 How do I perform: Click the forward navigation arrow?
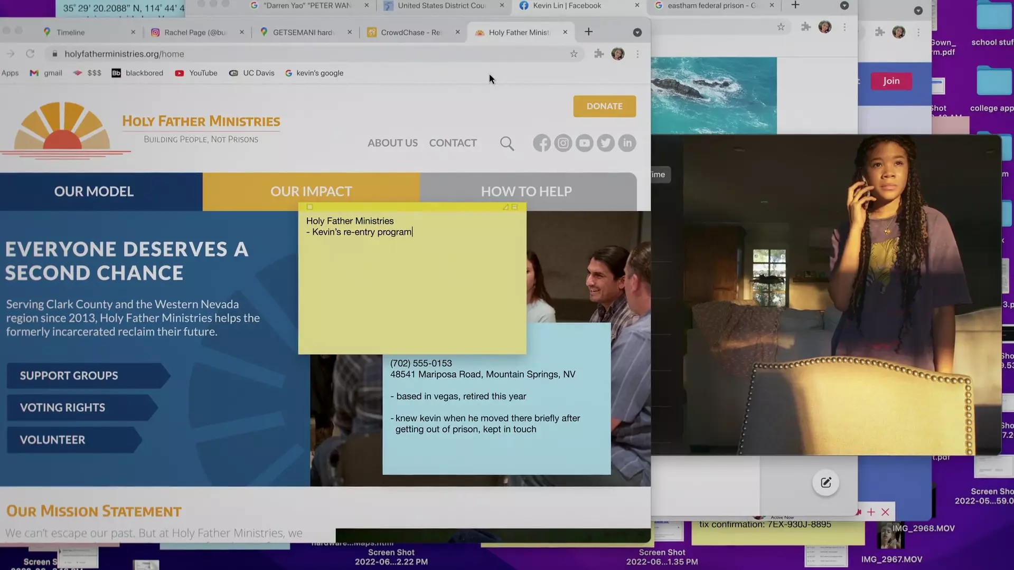(11, 54)
